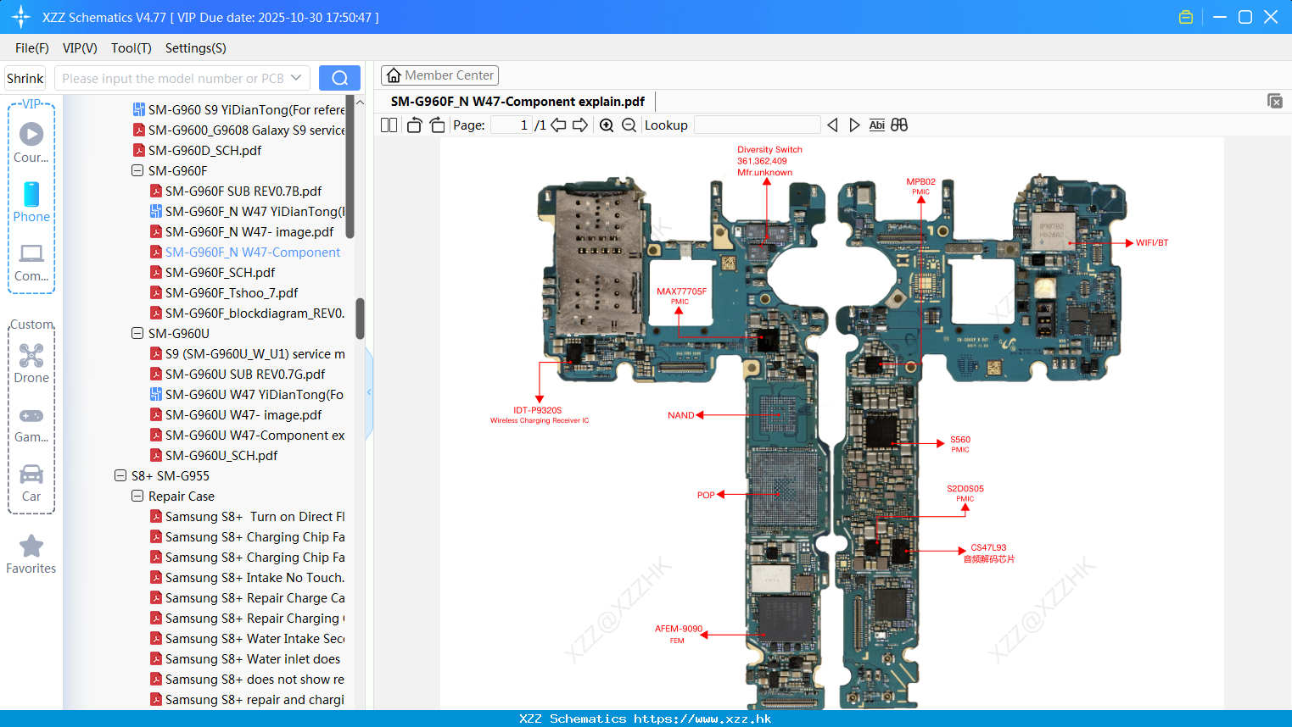Open SM-G960F_blockdiagram_REV0 file
The height and width of the screenshot is (727, 1292).
click(254, 313)
